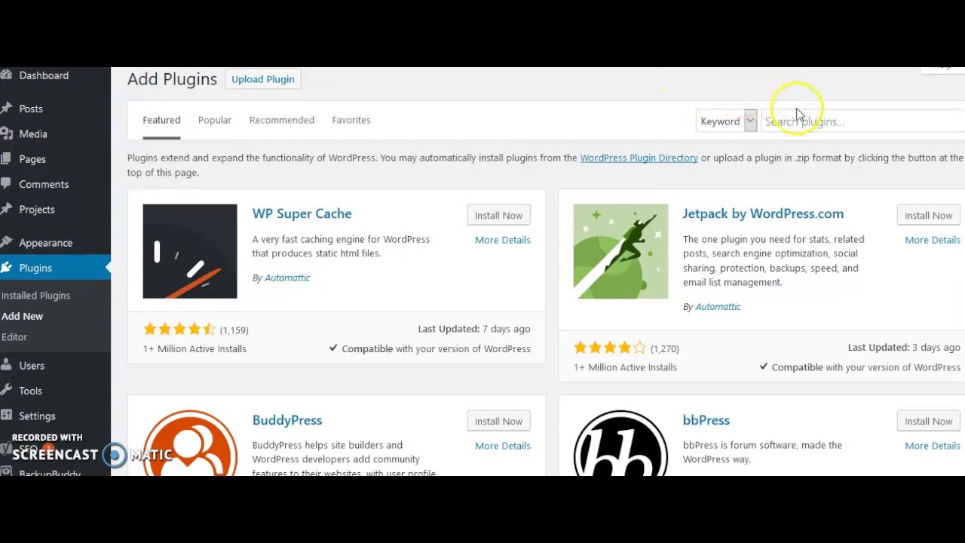Click the Appearance paintbrush icon in sidebar

point(6,243)
